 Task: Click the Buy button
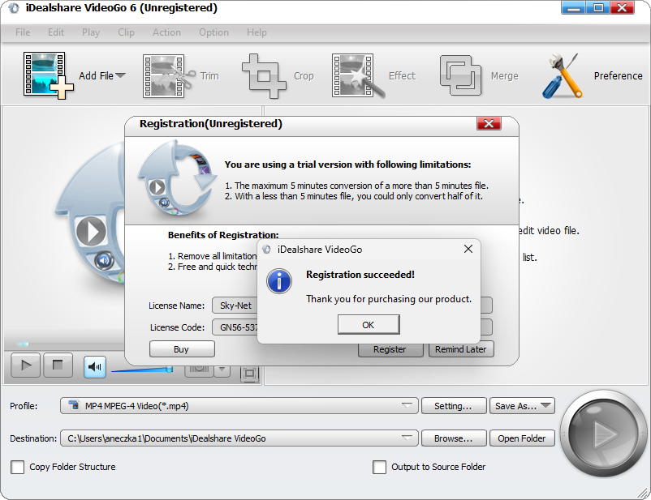click(182, 349)
